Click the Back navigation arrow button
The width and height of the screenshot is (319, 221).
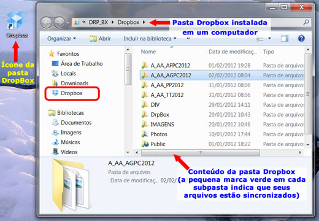46,22
